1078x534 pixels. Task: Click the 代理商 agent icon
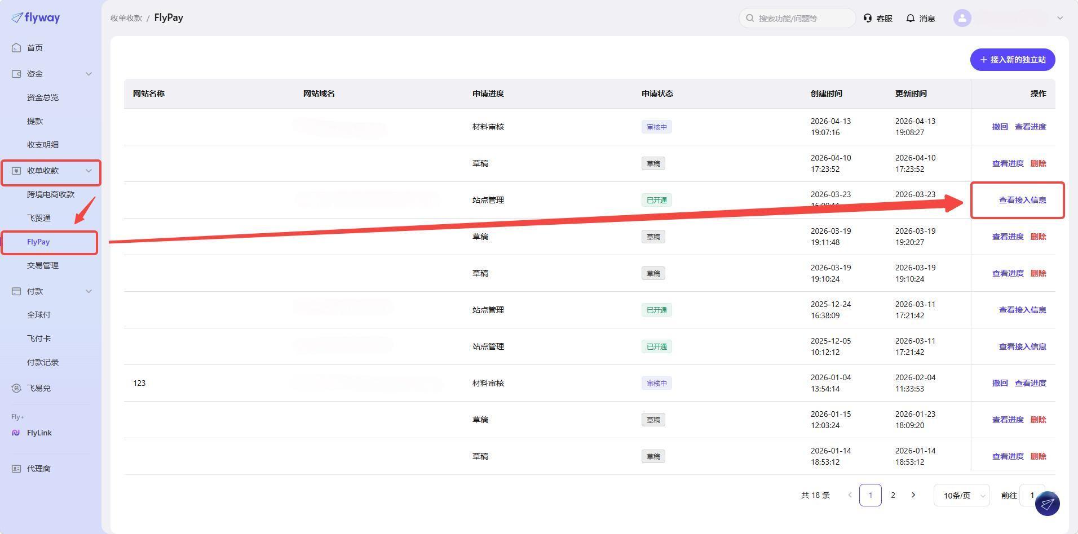[x=16, y=469]
